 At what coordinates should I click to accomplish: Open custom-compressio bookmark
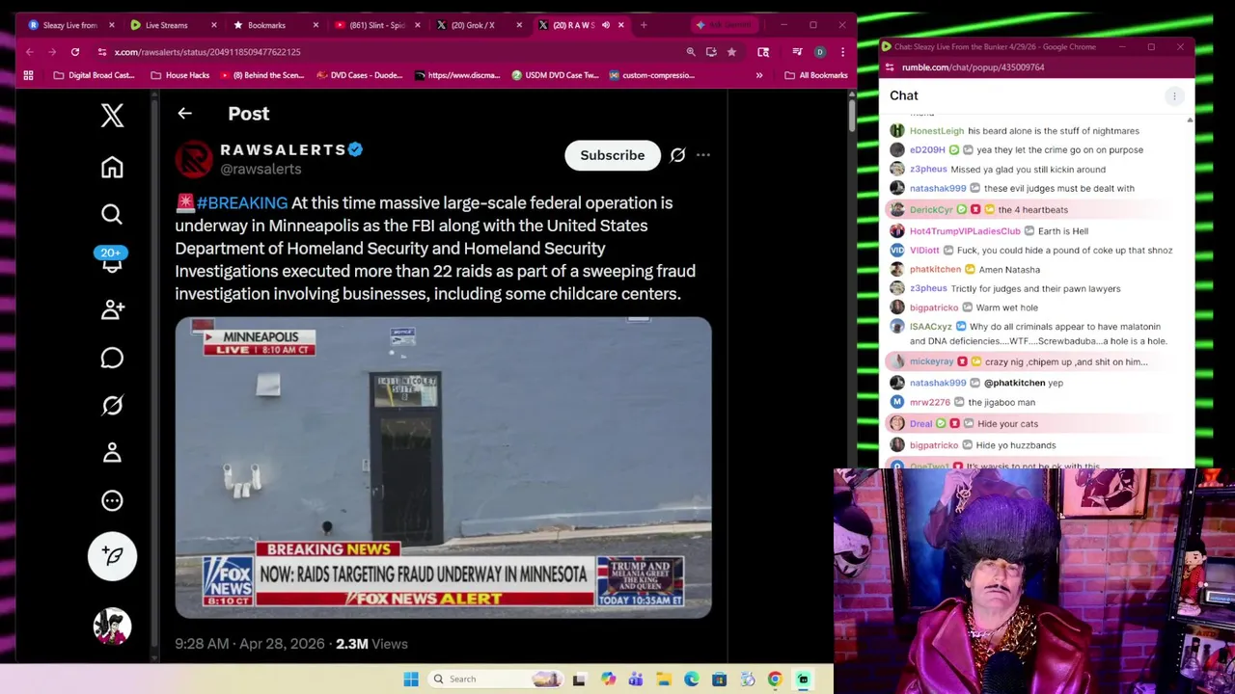[x=651, y=75]
